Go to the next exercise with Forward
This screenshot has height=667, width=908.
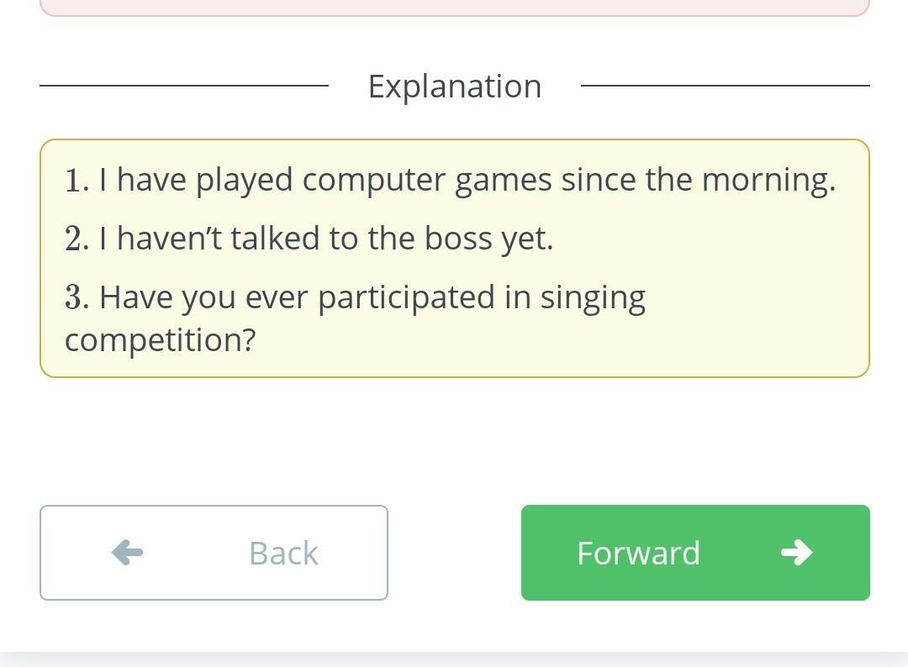[695, 553]
